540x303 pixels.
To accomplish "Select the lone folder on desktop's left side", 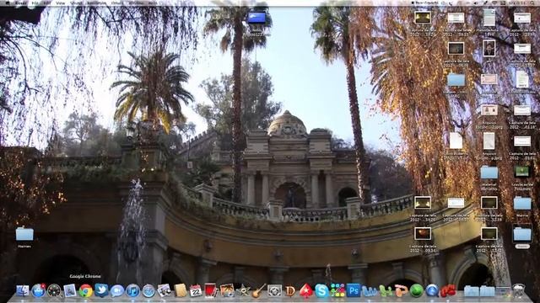I will coord(24,234).
